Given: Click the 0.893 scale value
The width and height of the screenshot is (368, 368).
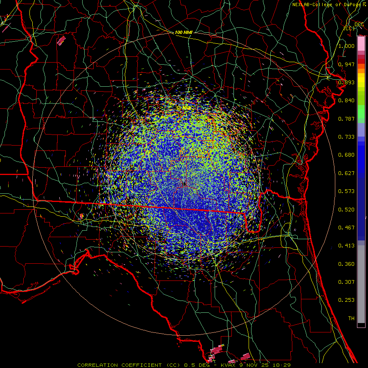Looking at the screenshot, I should (x=346, y=82).
